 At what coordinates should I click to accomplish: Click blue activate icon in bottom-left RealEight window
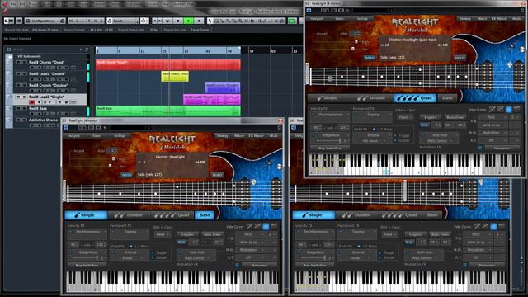click(x=66, y=128)
